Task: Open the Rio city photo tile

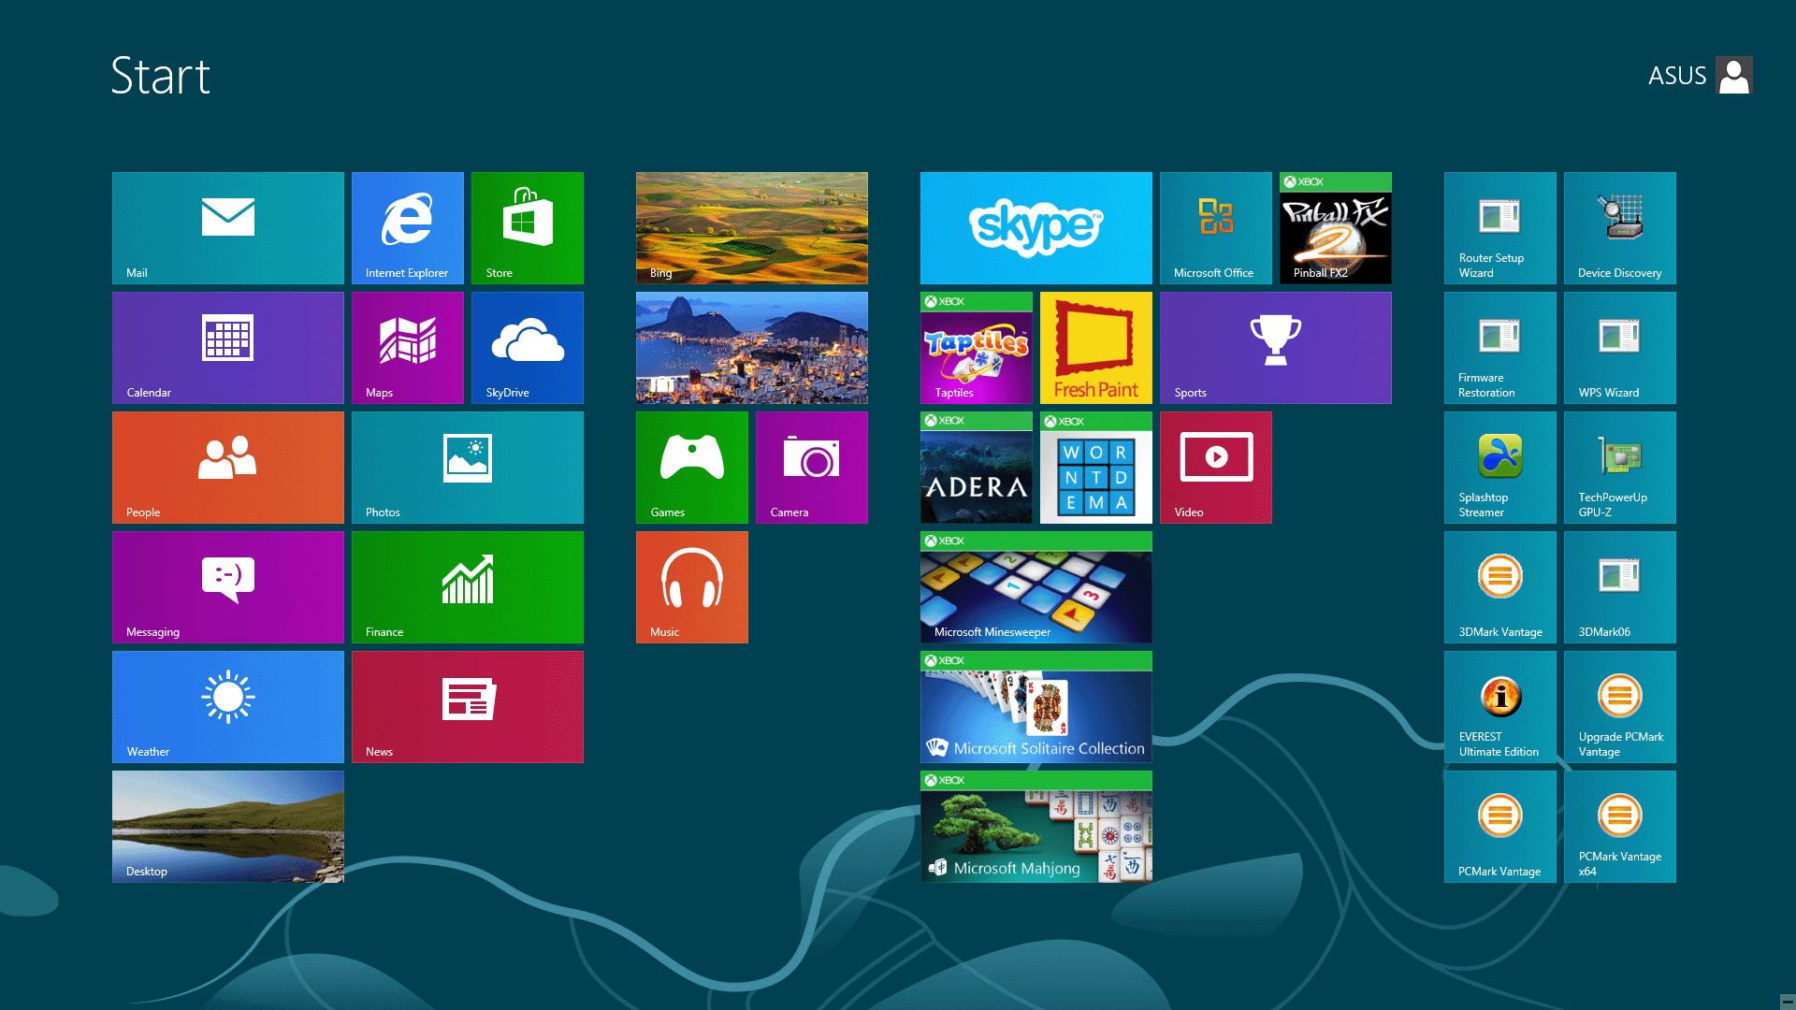Action: (x=752, y=348)
